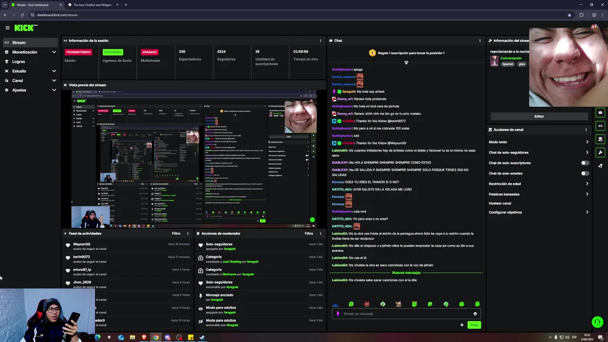
Task: Open the Windows notification center icon
Action: (602, 337)
